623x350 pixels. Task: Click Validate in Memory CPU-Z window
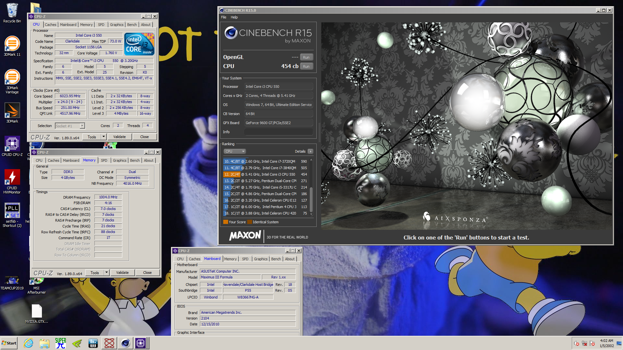point(122,273)
